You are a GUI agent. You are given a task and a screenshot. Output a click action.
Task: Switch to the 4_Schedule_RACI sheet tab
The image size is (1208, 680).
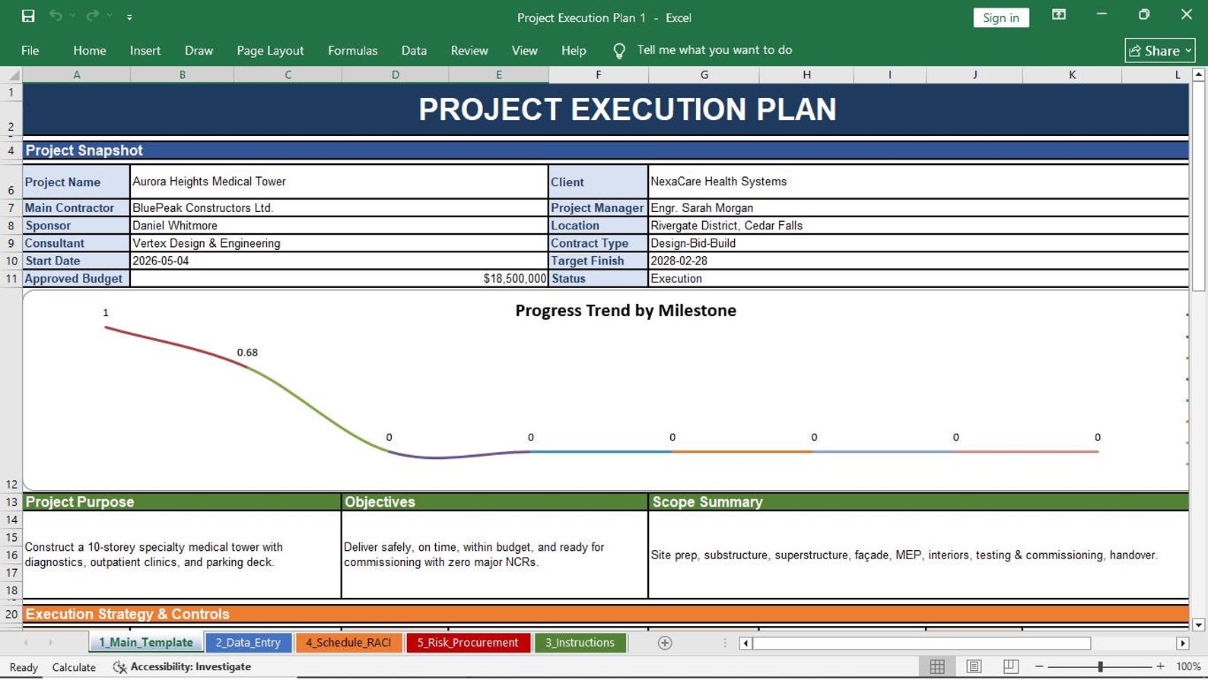point(348,643)
